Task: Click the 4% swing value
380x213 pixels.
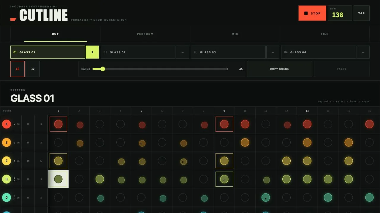Action: pos(241,69)
